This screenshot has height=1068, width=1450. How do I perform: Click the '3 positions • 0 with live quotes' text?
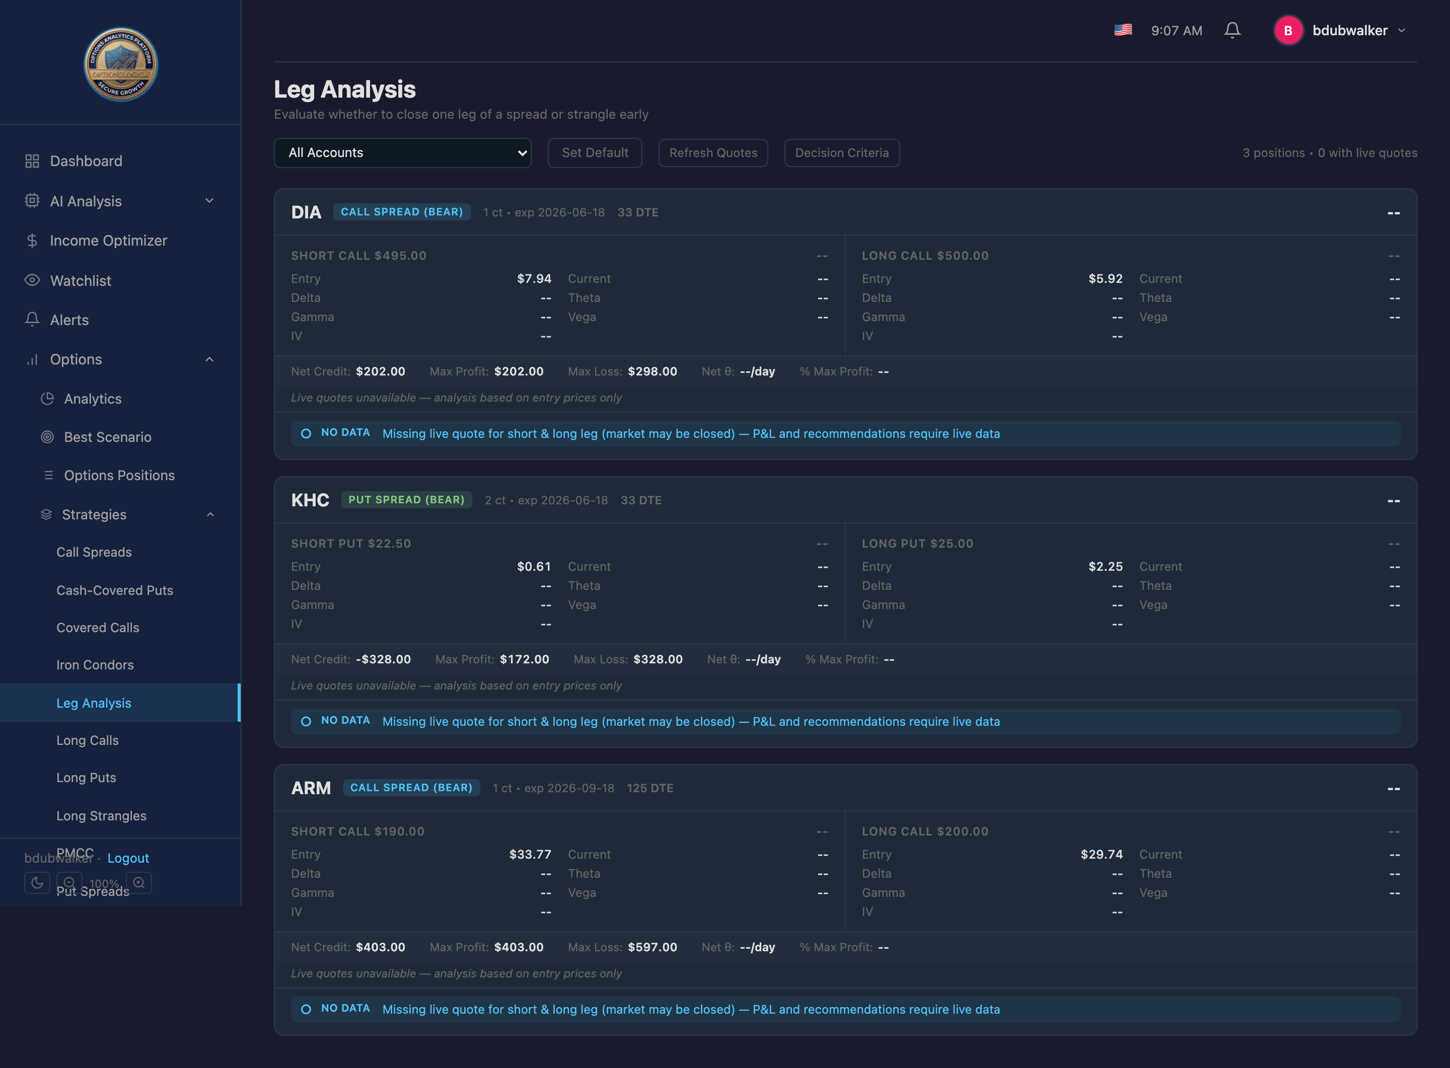click(1330, 152)
